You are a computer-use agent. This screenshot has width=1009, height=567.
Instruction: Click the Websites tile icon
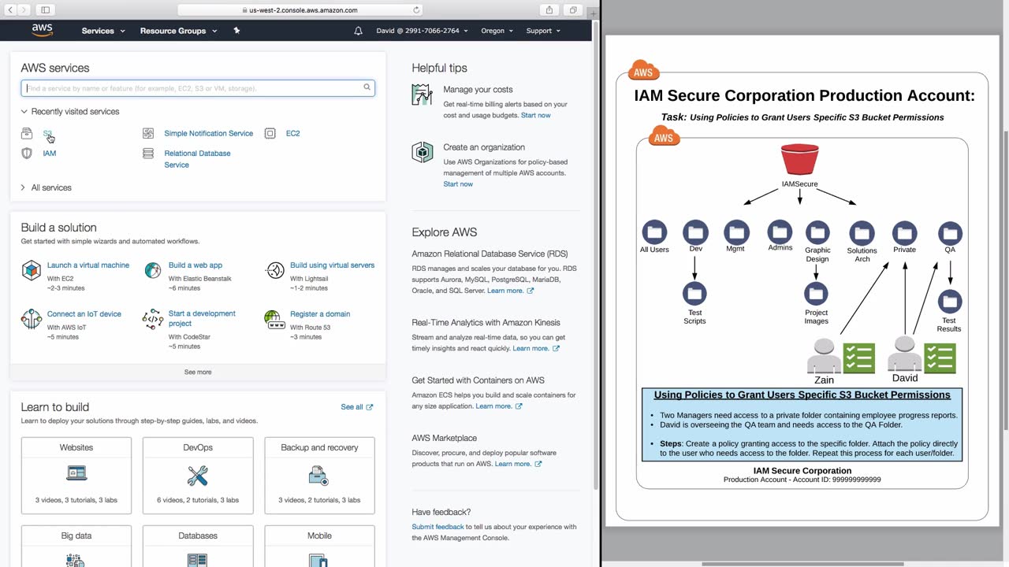coord(76,473)
